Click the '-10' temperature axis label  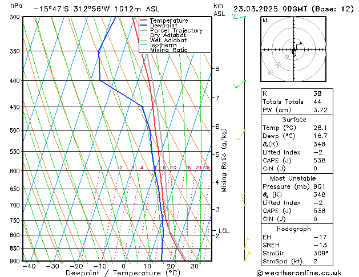point(100,266)
